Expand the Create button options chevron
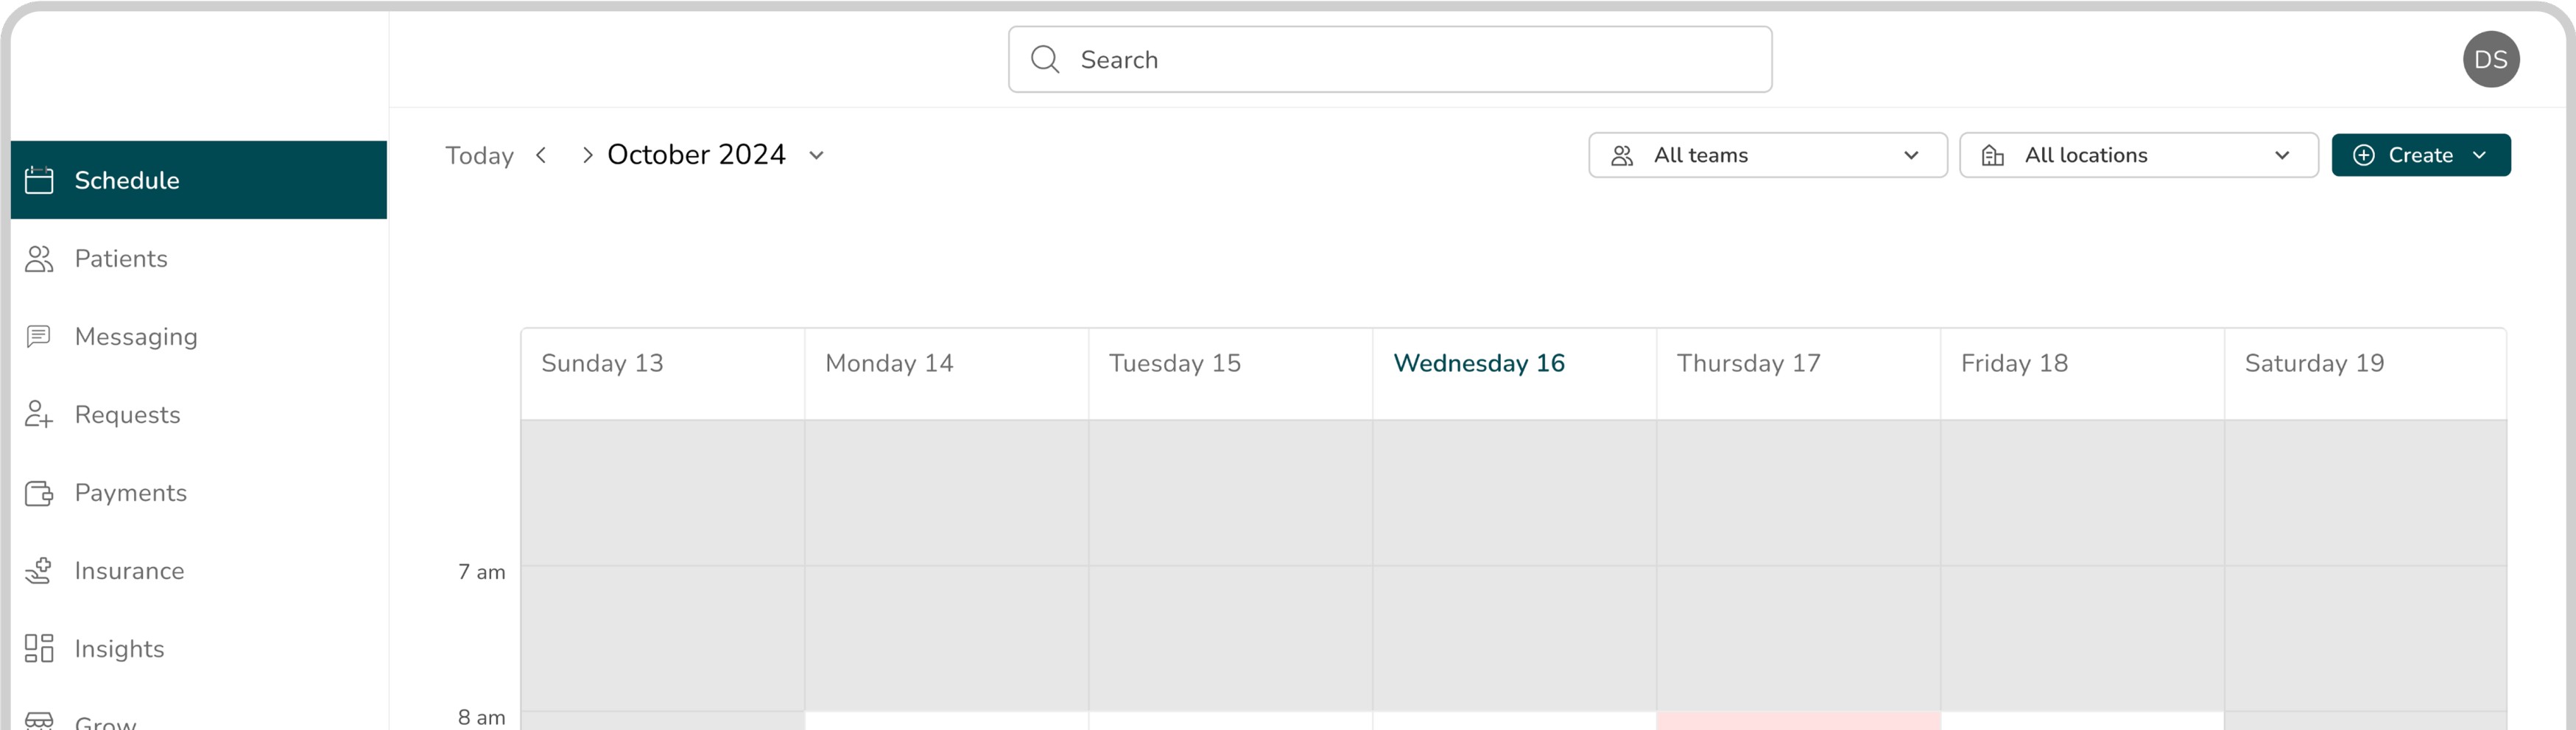Viewport: 2576px width, 730px height. tap(2481, 155)
